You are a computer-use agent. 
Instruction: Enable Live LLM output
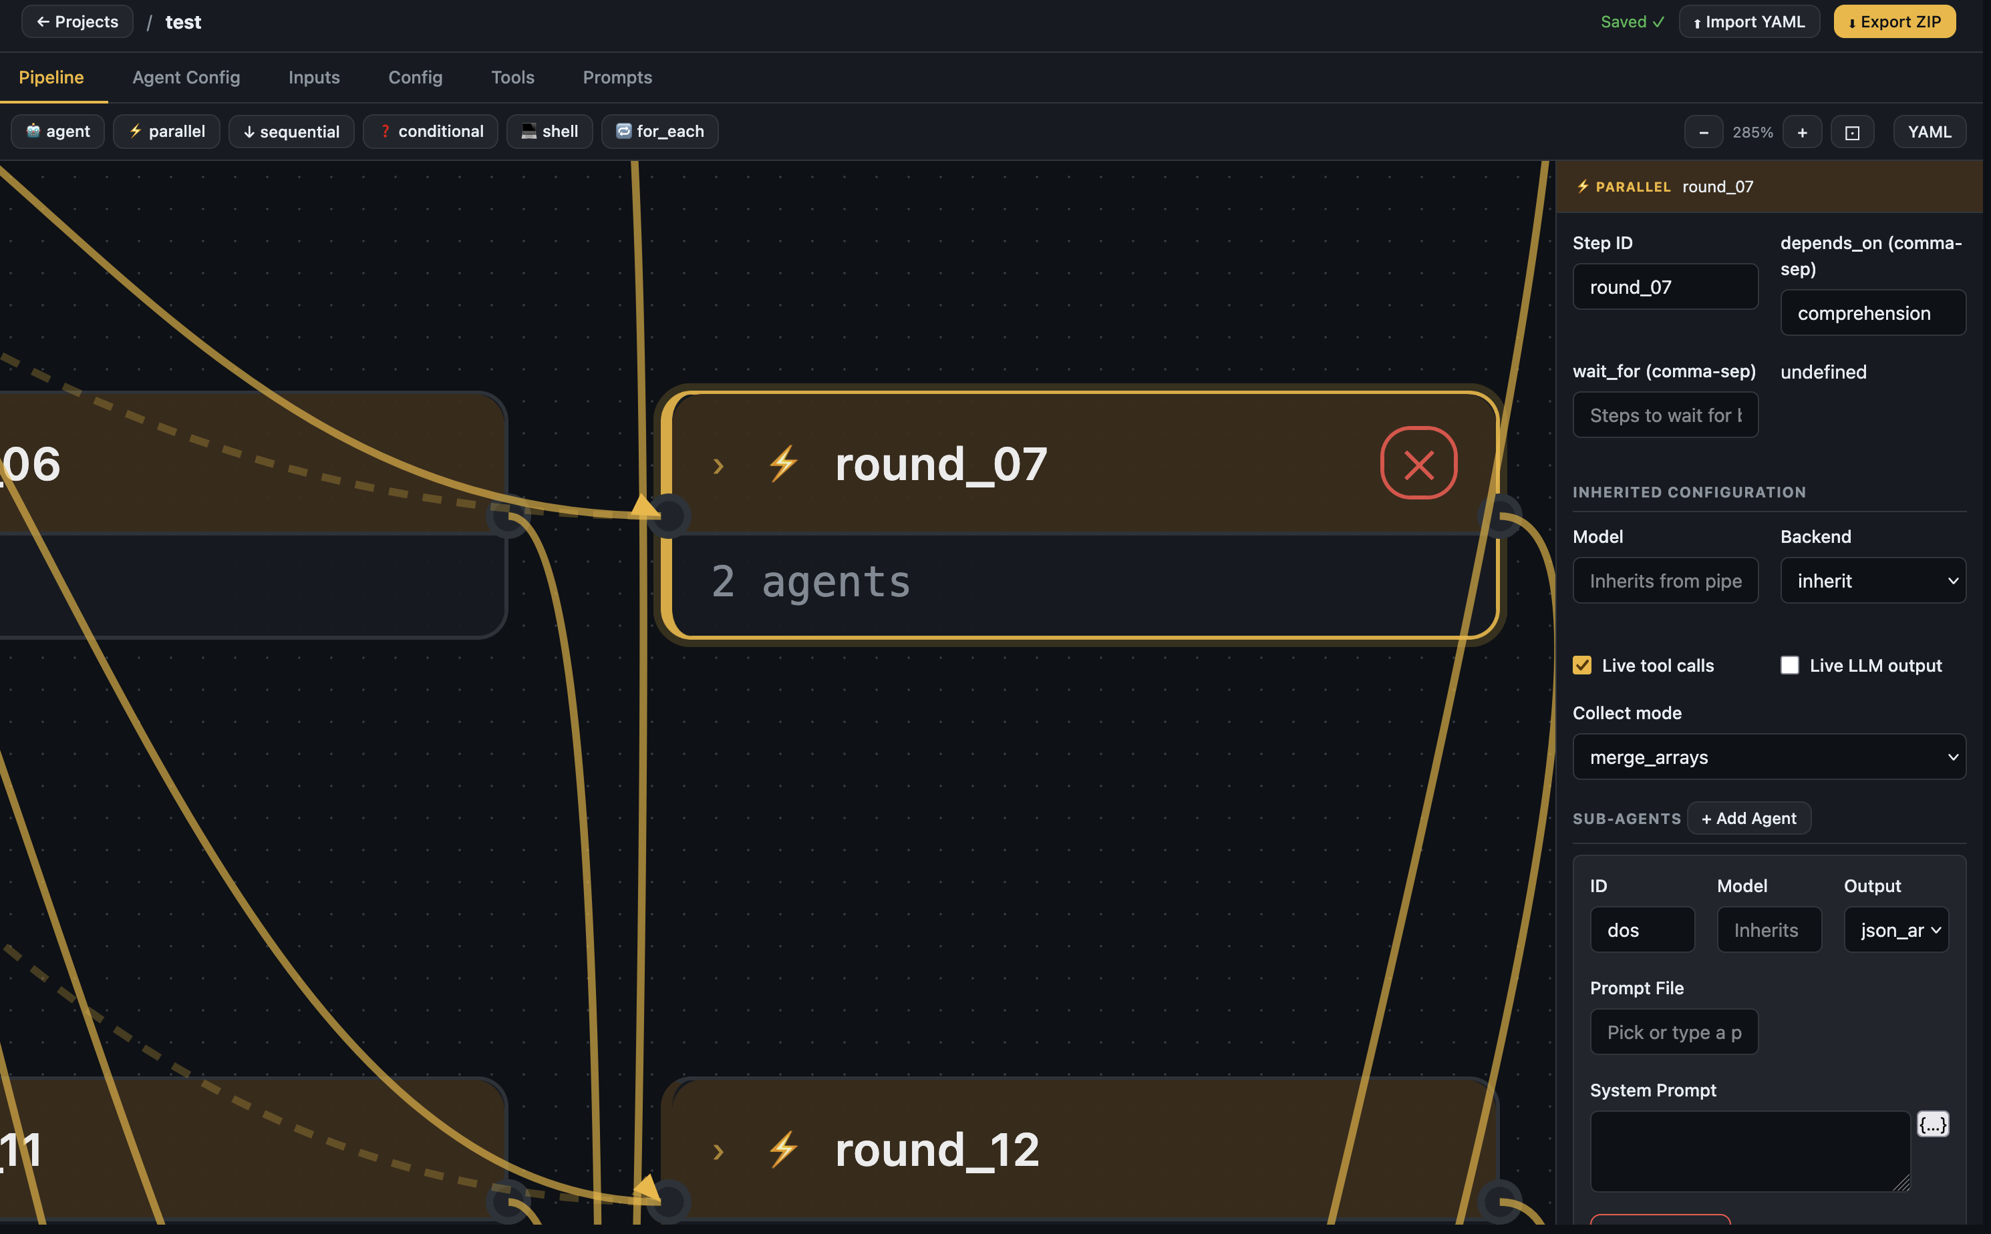tap(1789, 665)
